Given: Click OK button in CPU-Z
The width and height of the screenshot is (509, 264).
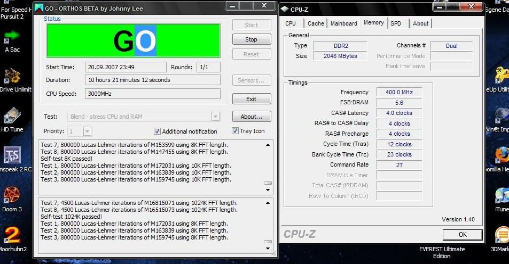Looking at the screenshot, I should pyautogui.click(x=462, y=235).
